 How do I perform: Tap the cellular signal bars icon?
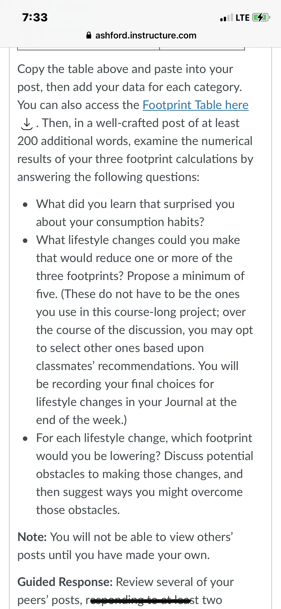227,17
